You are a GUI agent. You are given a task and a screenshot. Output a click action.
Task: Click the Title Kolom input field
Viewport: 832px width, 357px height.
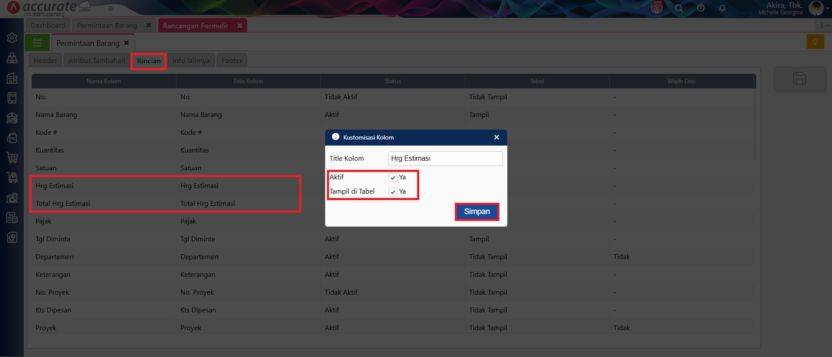pos(445,159)
